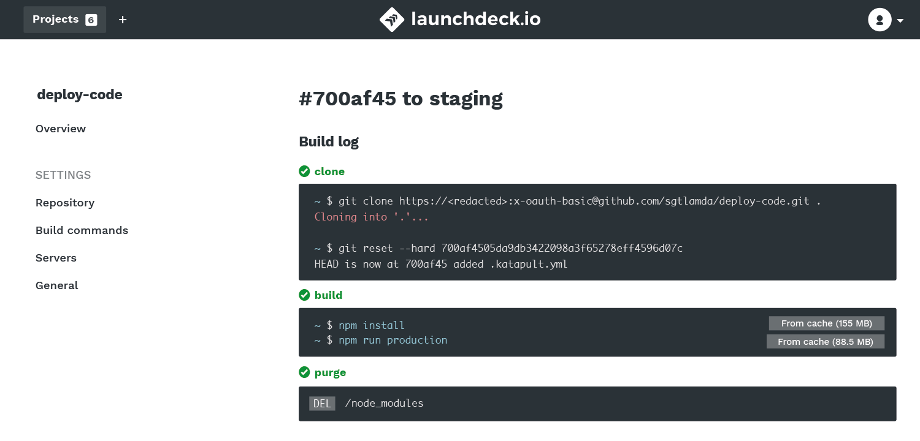
Task: Click the "Cloning into '.'..." output line
Action: pos(371,217)
